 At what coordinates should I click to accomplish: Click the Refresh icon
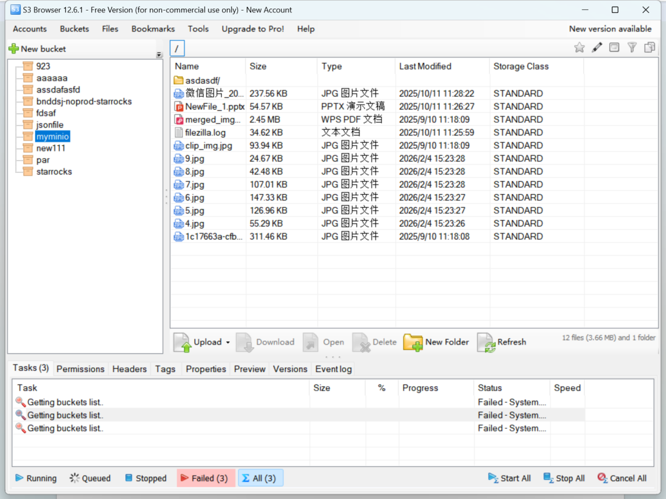tap(486, 342)
